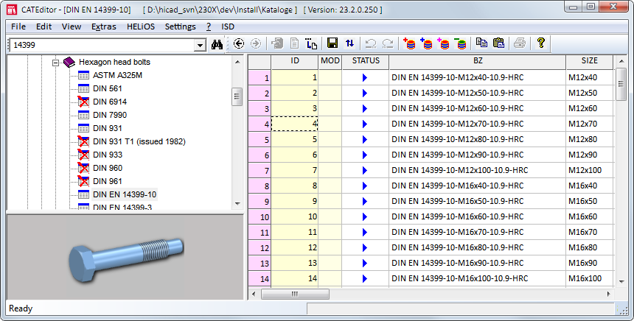Open the ? help menu

209,27
